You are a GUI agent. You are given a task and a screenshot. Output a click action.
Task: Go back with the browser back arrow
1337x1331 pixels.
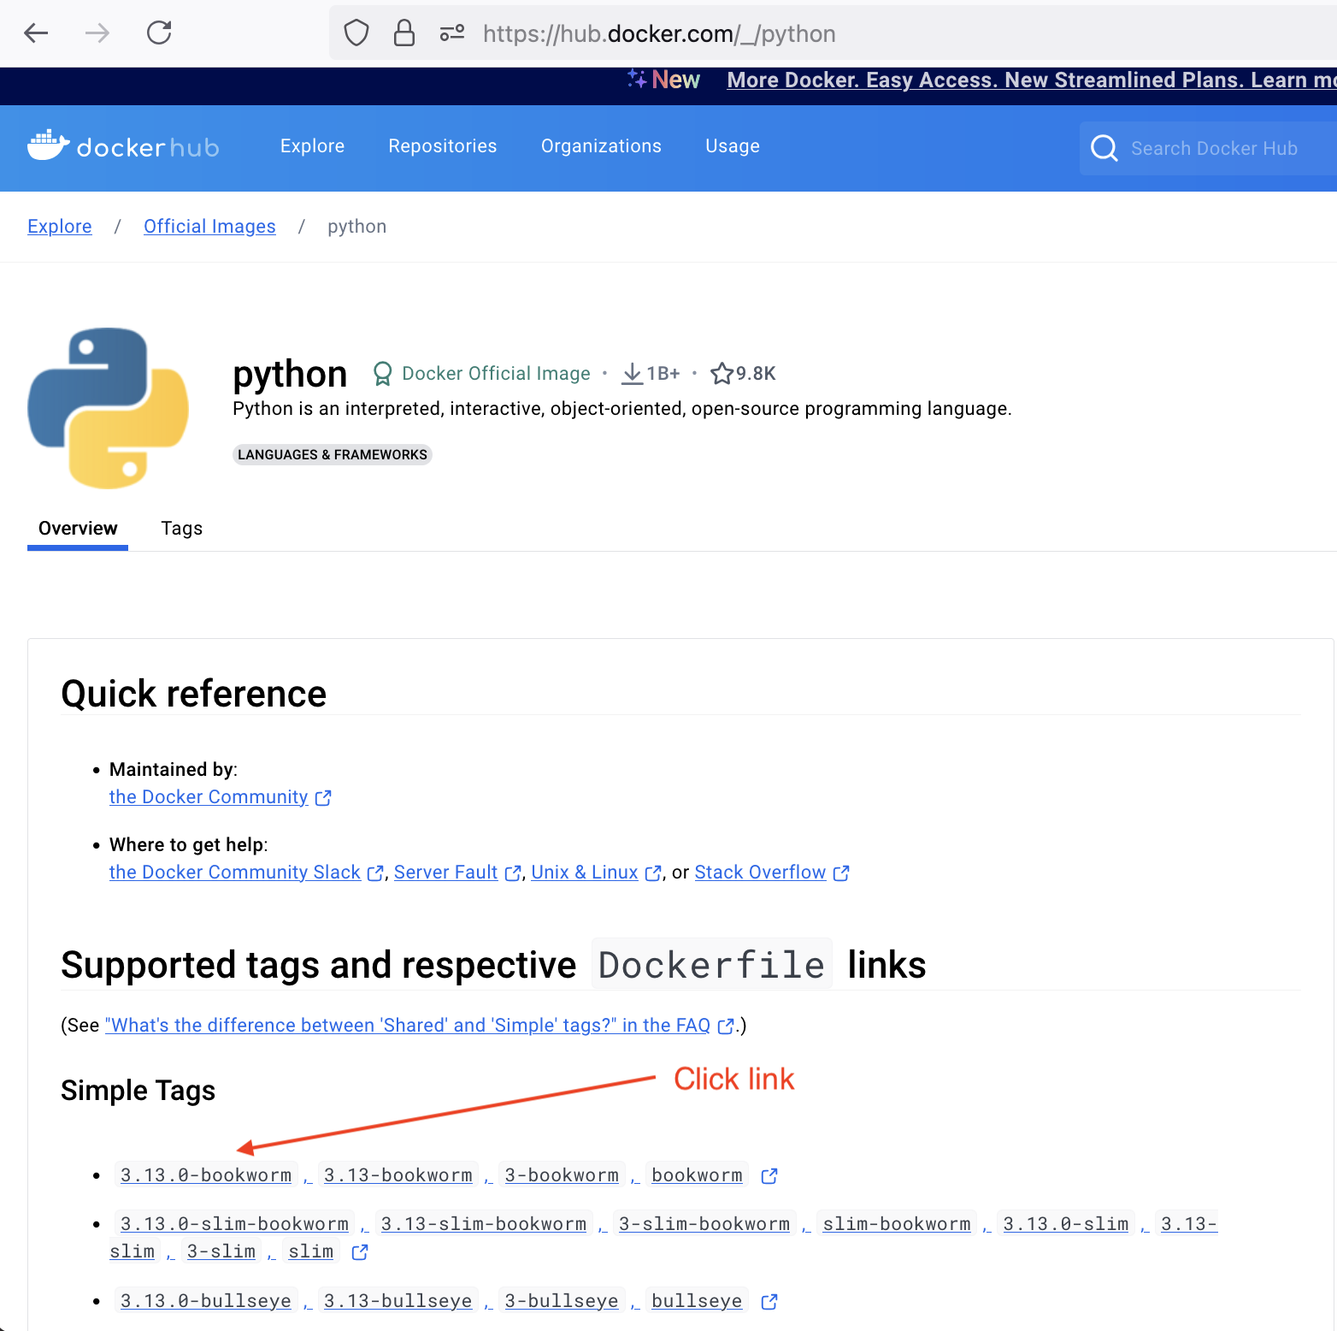click(x=36, y=33)
